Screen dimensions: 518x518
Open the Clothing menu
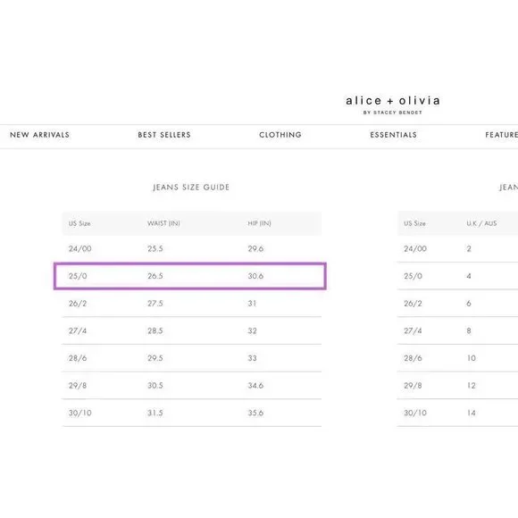pos(280,135)
